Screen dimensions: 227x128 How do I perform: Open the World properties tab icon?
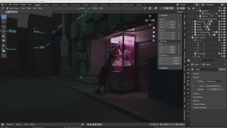point(188,84)
